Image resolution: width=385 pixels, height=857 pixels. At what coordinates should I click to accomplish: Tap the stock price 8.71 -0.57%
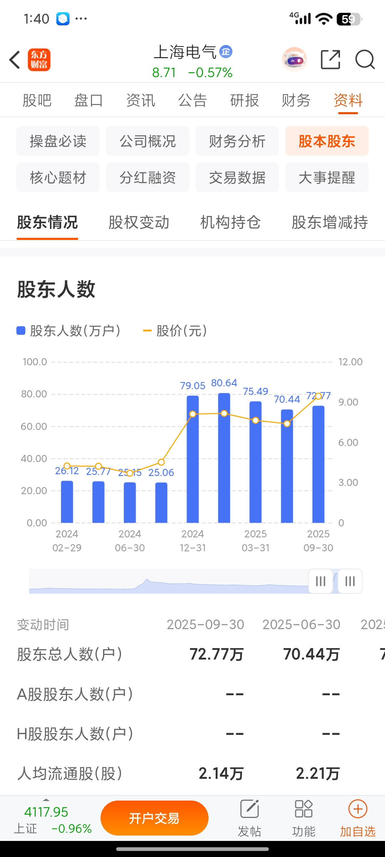pyautogui.click(x=192, y=72)
